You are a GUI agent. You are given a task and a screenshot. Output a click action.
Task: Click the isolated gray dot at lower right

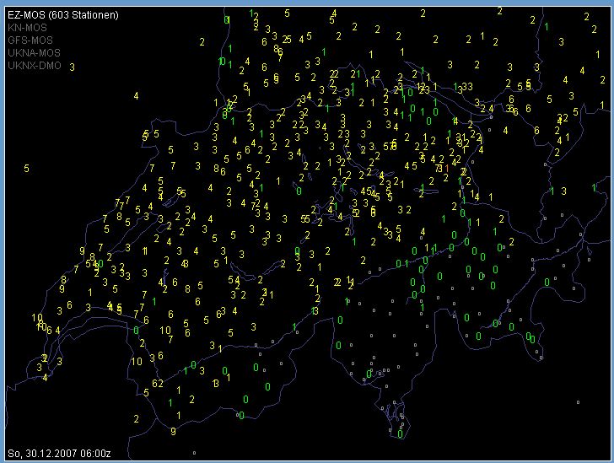click(x=578, y=401)
